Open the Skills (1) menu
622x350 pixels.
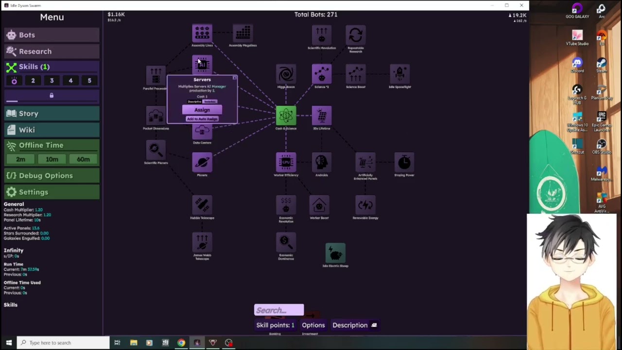coord(52,67)
